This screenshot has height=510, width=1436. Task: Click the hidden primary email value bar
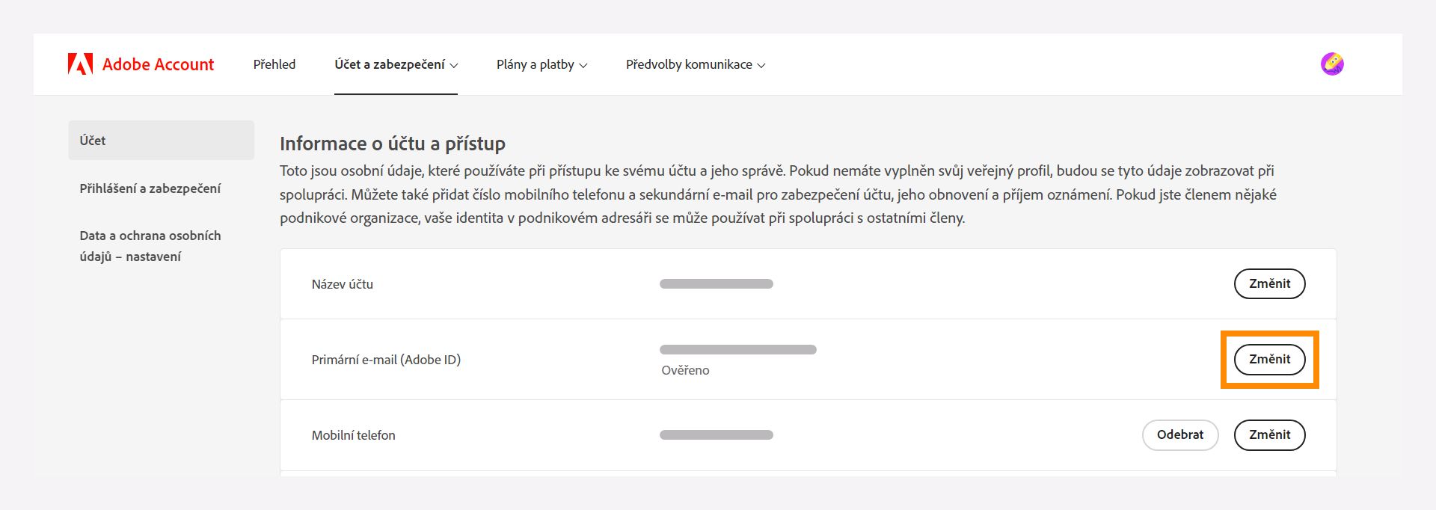click(x=737, y=348)
